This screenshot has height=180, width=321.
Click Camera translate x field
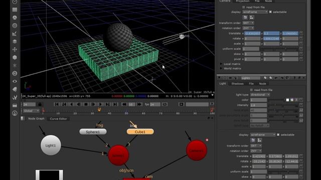coord(252,33)
